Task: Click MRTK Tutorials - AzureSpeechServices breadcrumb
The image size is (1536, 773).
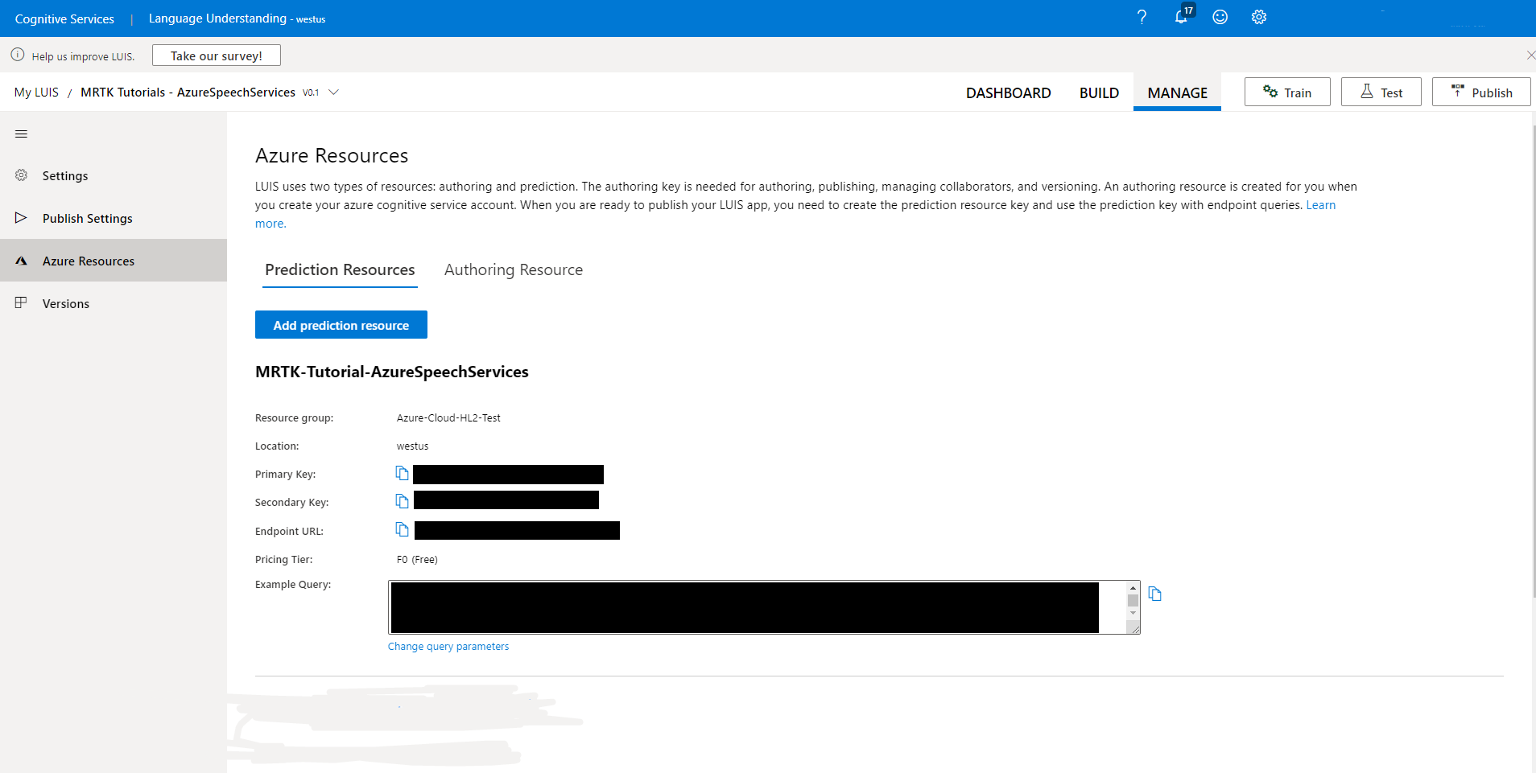Action: [x=188, y=93]
